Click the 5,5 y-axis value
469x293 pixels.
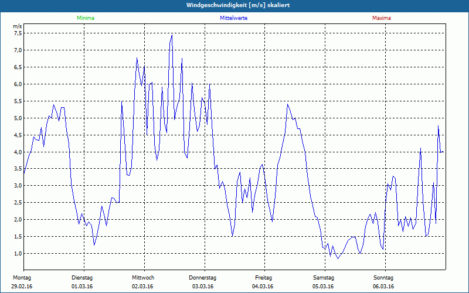click(x=18, y=101)
